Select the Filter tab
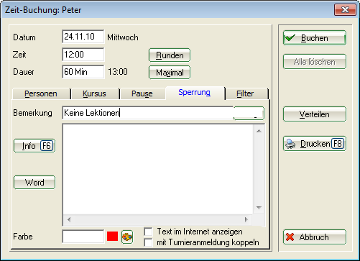360x261 pixels. point(245,93)
